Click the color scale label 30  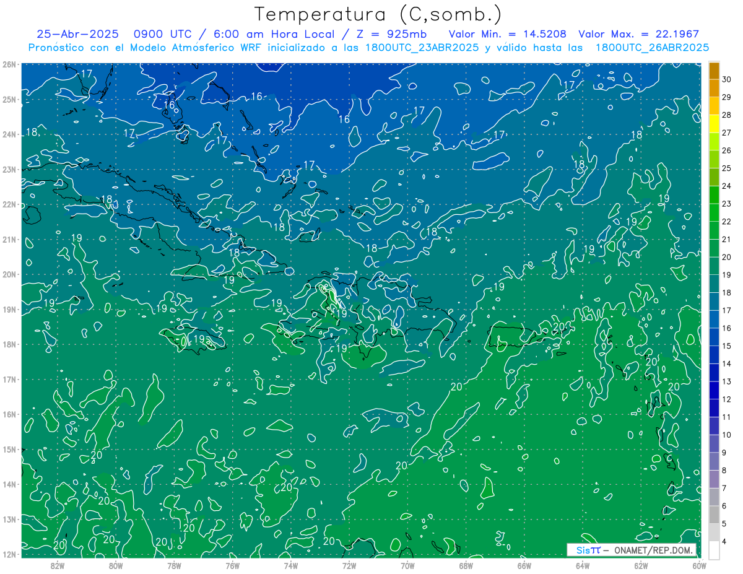726,79
